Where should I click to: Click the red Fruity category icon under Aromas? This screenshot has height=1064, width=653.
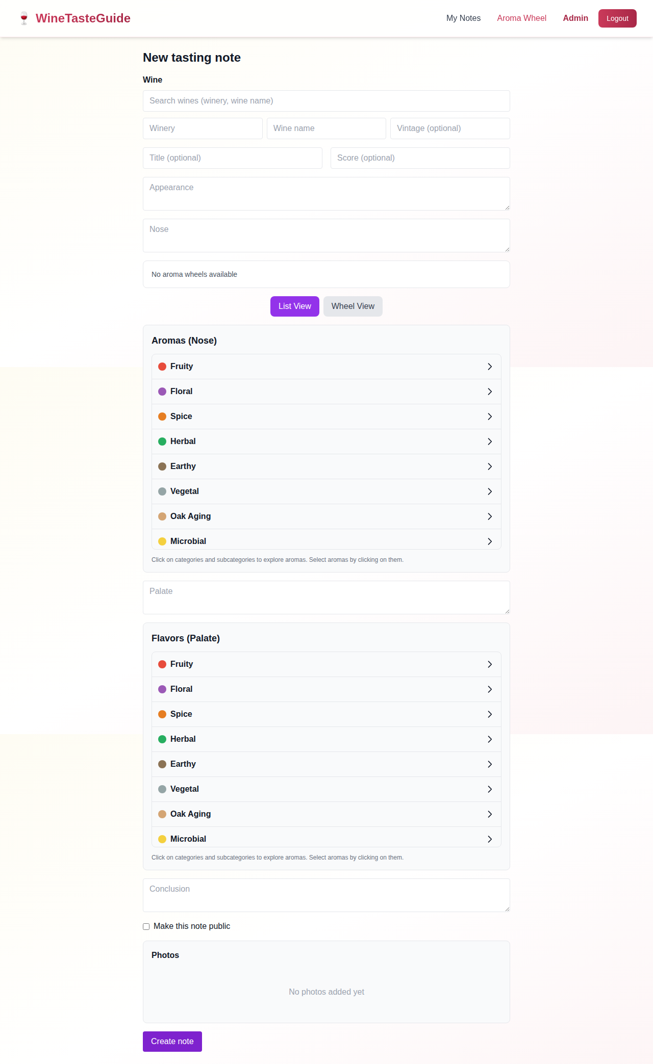tap(162, 366)
